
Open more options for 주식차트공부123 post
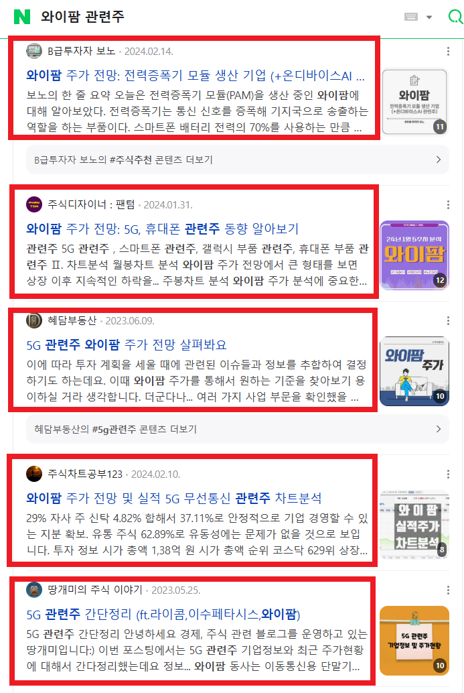pos(448,475)
